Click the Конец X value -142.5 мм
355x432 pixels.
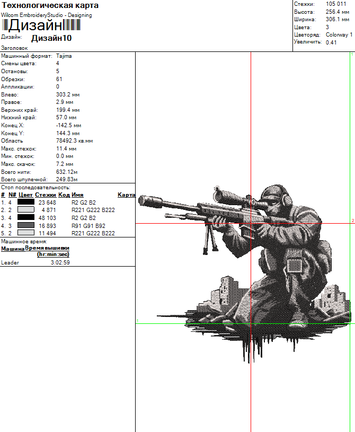68,125
